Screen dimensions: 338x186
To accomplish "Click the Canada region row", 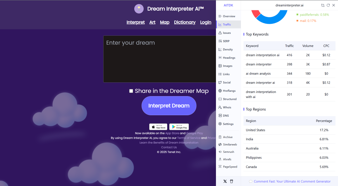I will point(289,167).
